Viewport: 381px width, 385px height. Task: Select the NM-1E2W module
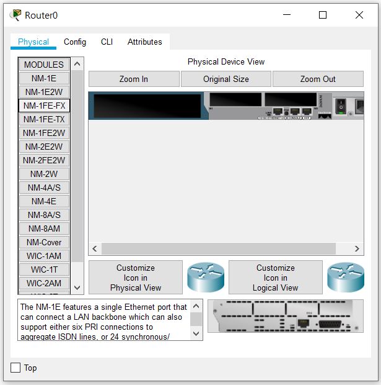coord(44,92)
